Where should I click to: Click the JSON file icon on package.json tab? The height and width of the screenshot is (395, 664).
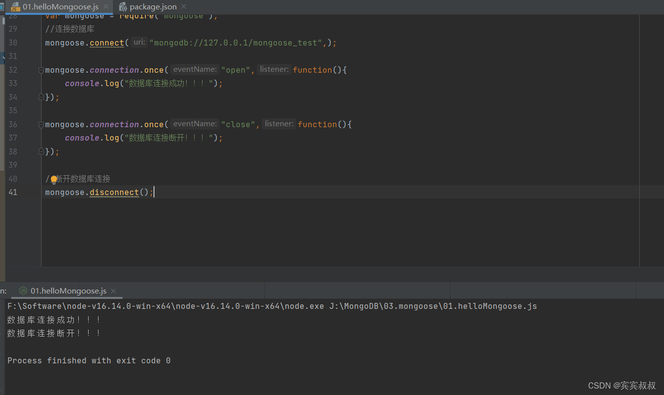click(x=123, y=7)
